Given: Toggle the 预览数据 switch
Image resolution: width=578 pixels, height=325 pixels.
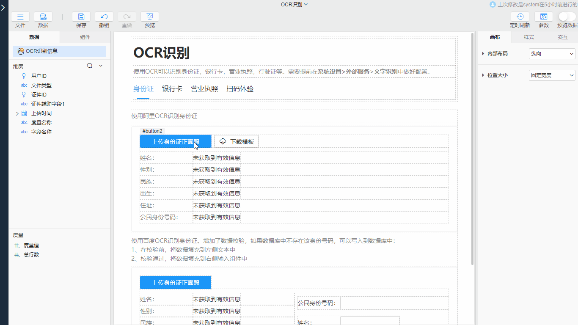Looking at the screenshot, I should pyautogui.click(x=567, y=17).
